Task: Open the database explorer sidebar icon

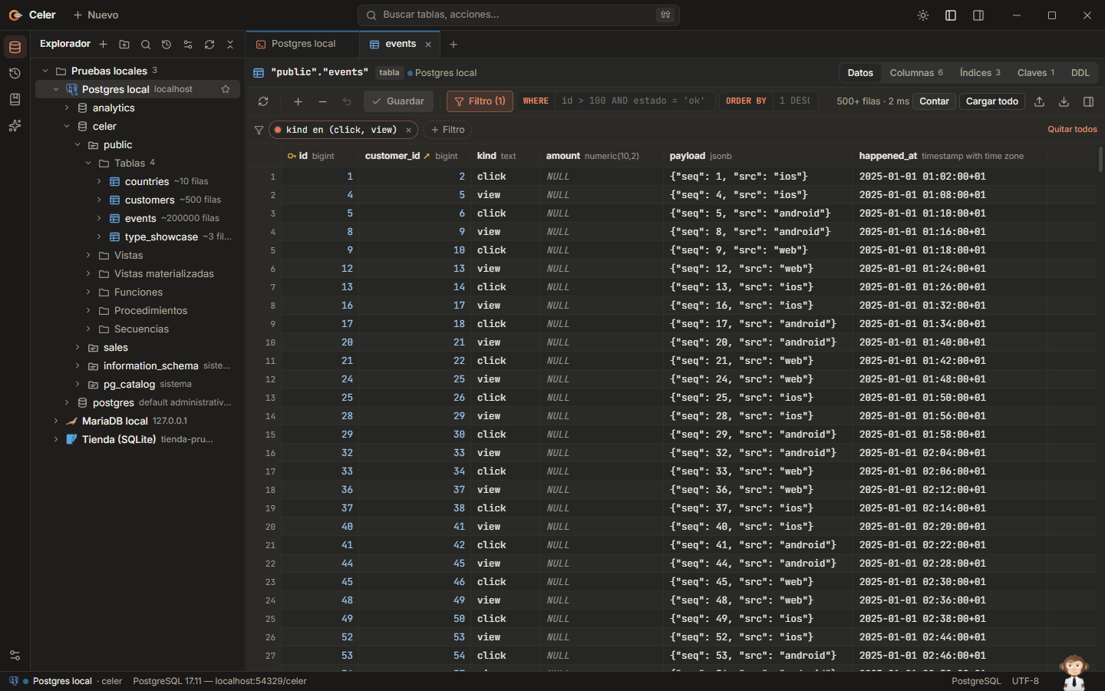Action: [15, 48]
